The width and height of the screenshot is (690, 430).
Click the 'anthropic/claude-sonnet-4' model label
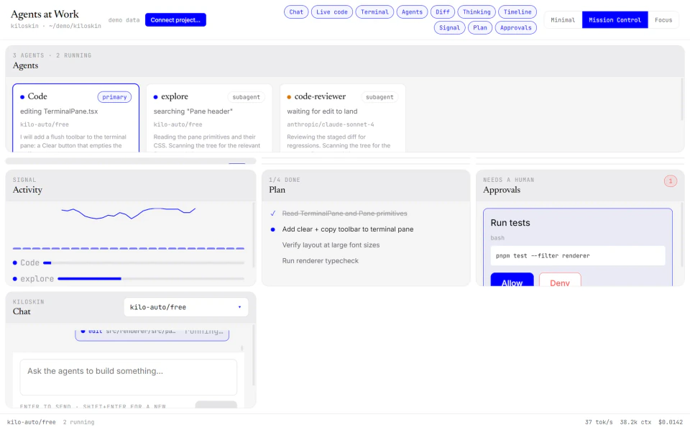(331, 124)
